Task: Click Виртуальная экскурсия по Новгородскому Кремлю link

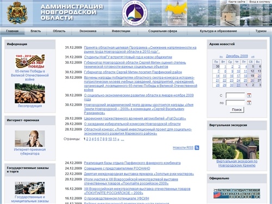Action: 237,163
